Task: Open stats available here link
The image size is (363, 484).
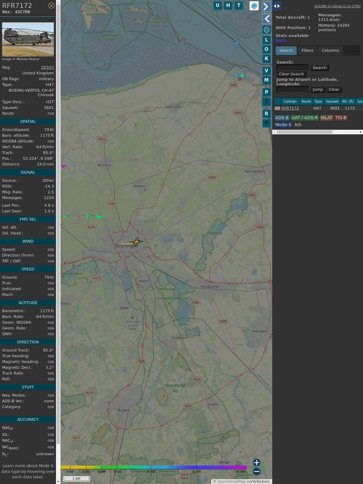Action: tap(280, 40)
